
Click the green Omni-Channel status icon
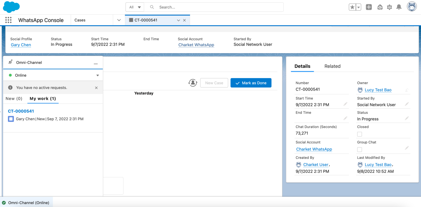pyautogui.click(x=4, y=203)
